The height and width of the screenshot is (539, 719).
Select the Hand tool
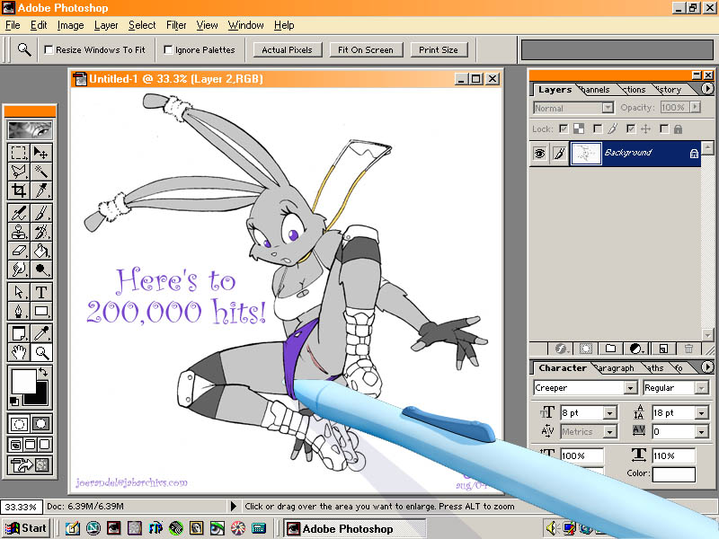point(19,352)
